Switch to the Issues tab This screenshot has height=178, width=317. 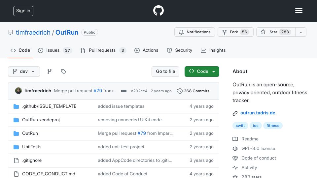click(55, 50)
